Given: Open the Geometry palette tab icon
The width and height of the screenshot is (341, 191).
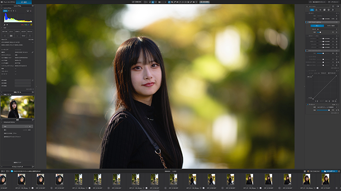Looking at the screenshot, I should point(324,10).
